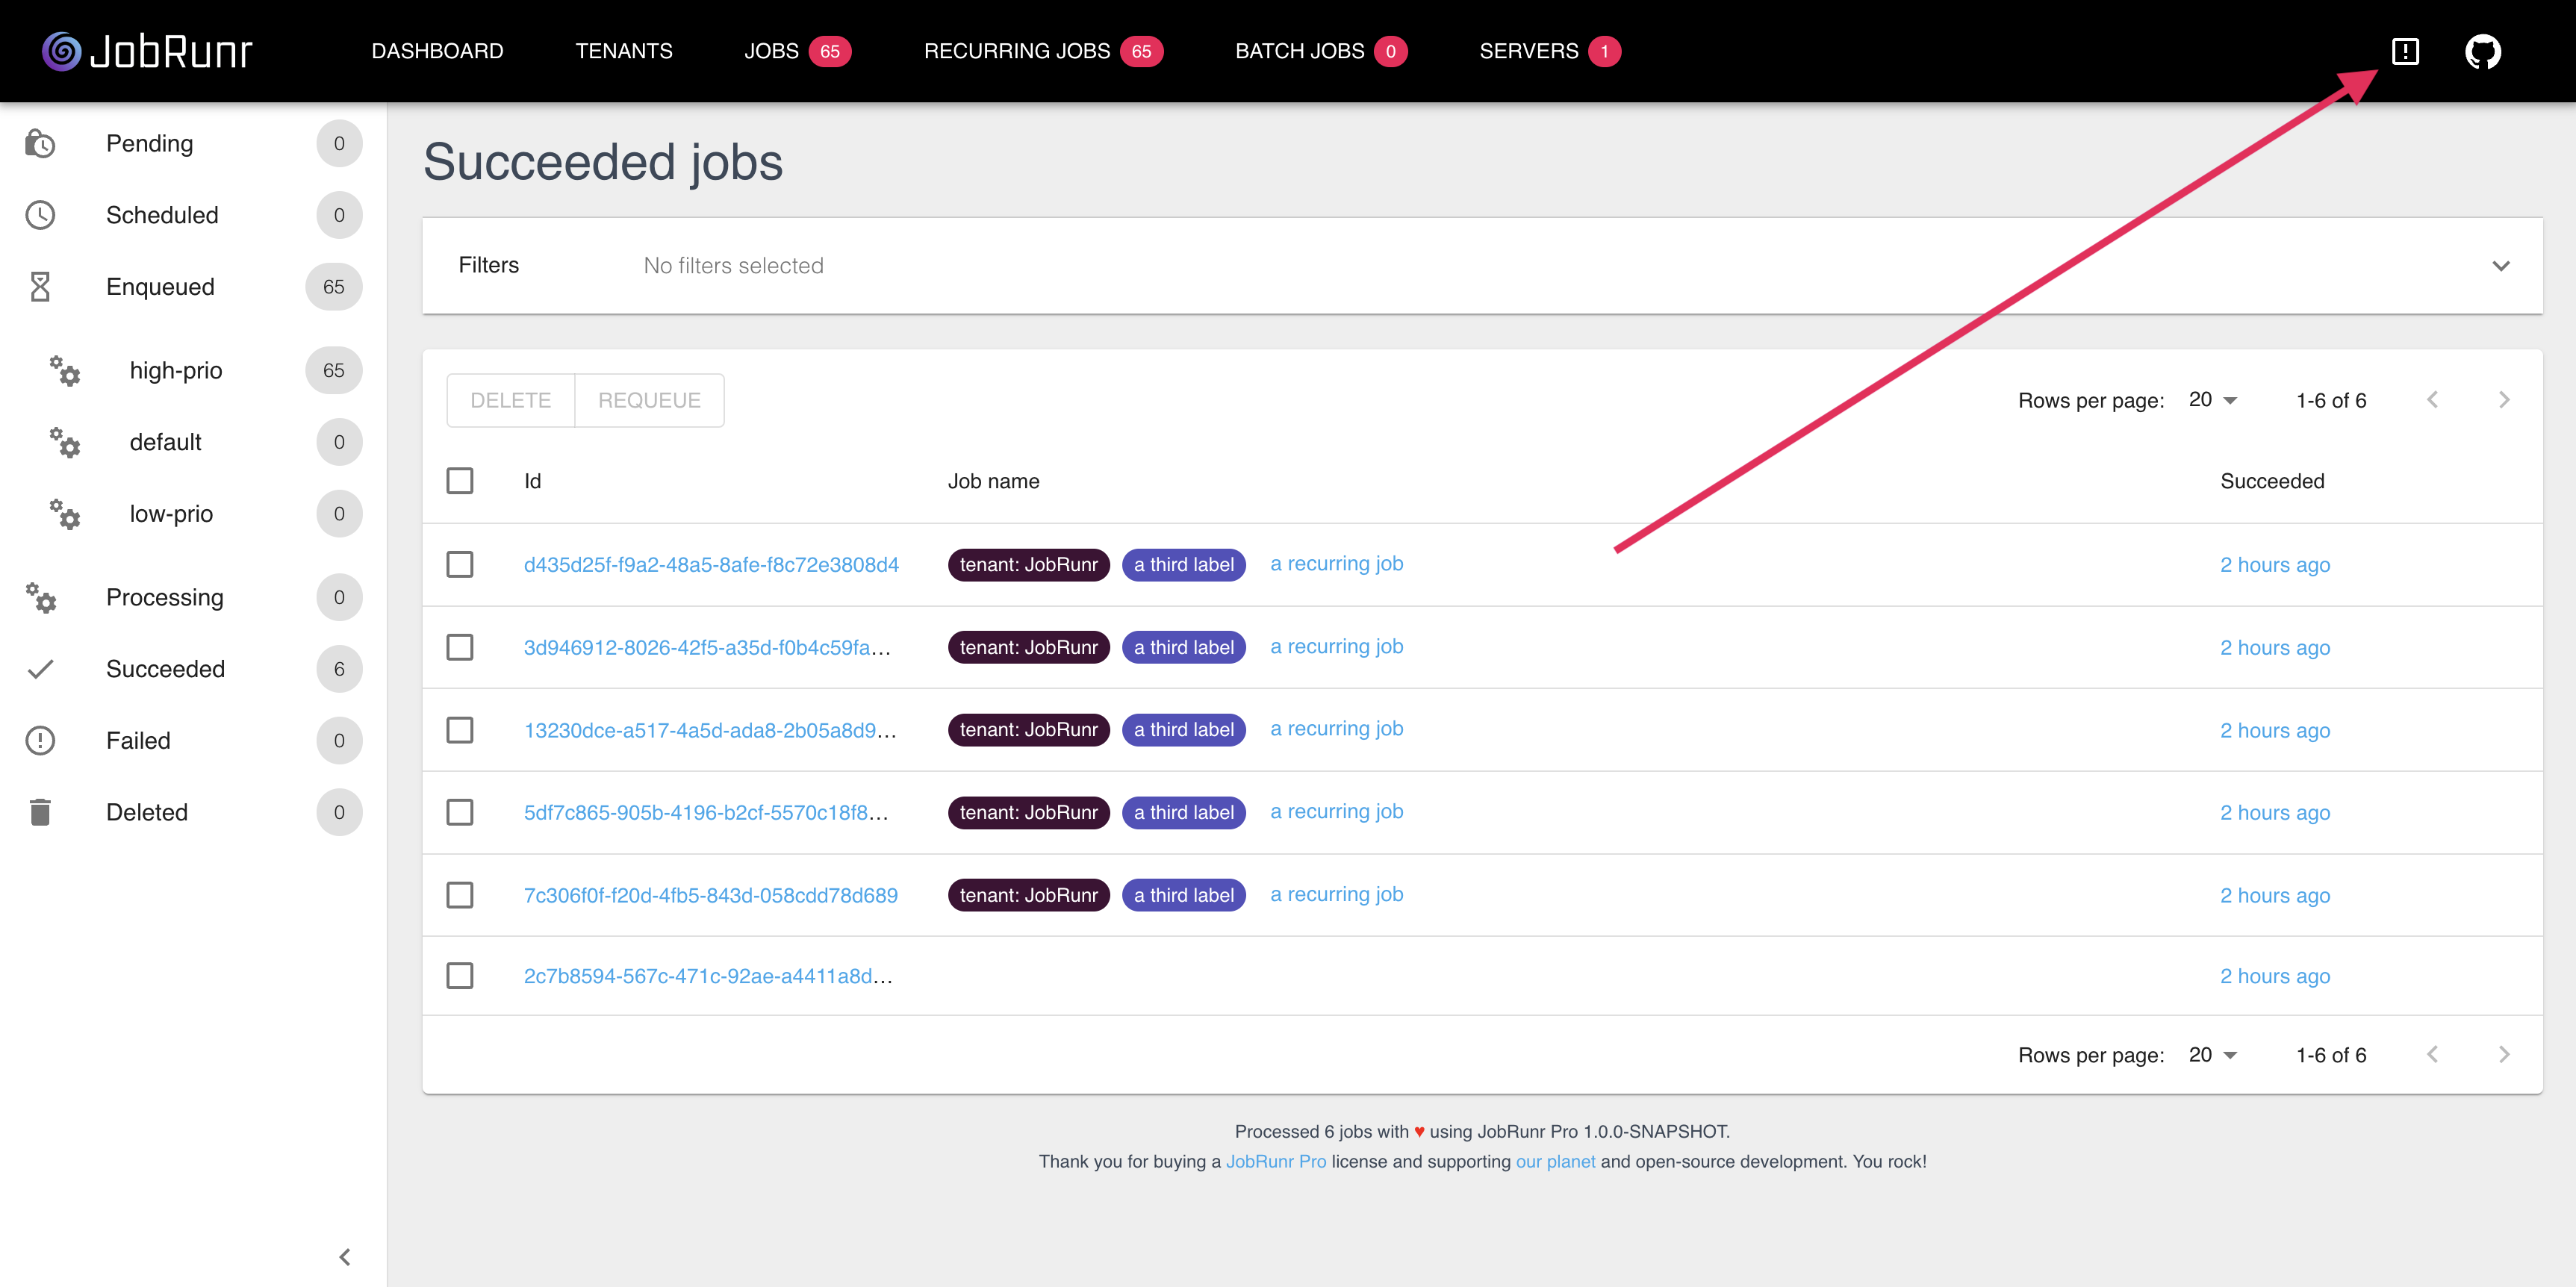Screen dimensions: 2576x1287
Task: Toggle the second job row checkbox
Action: (x=460, y=645)
